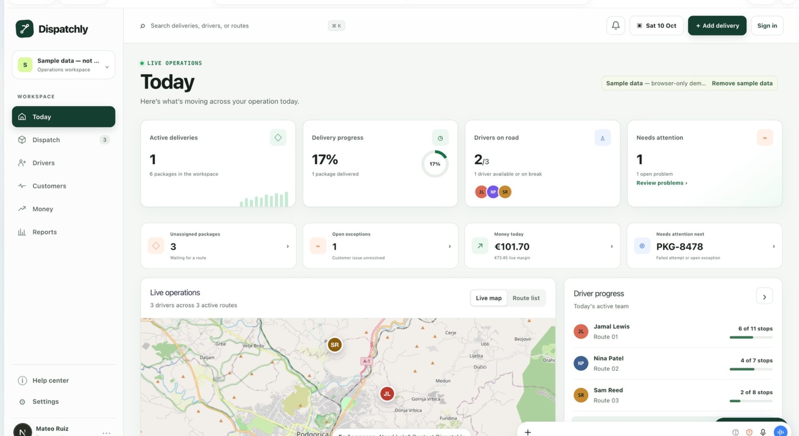Image resolution: width=799 pixels, height=436 pixels.
Task: Click the Sign in button
Action: pos(767,26)
